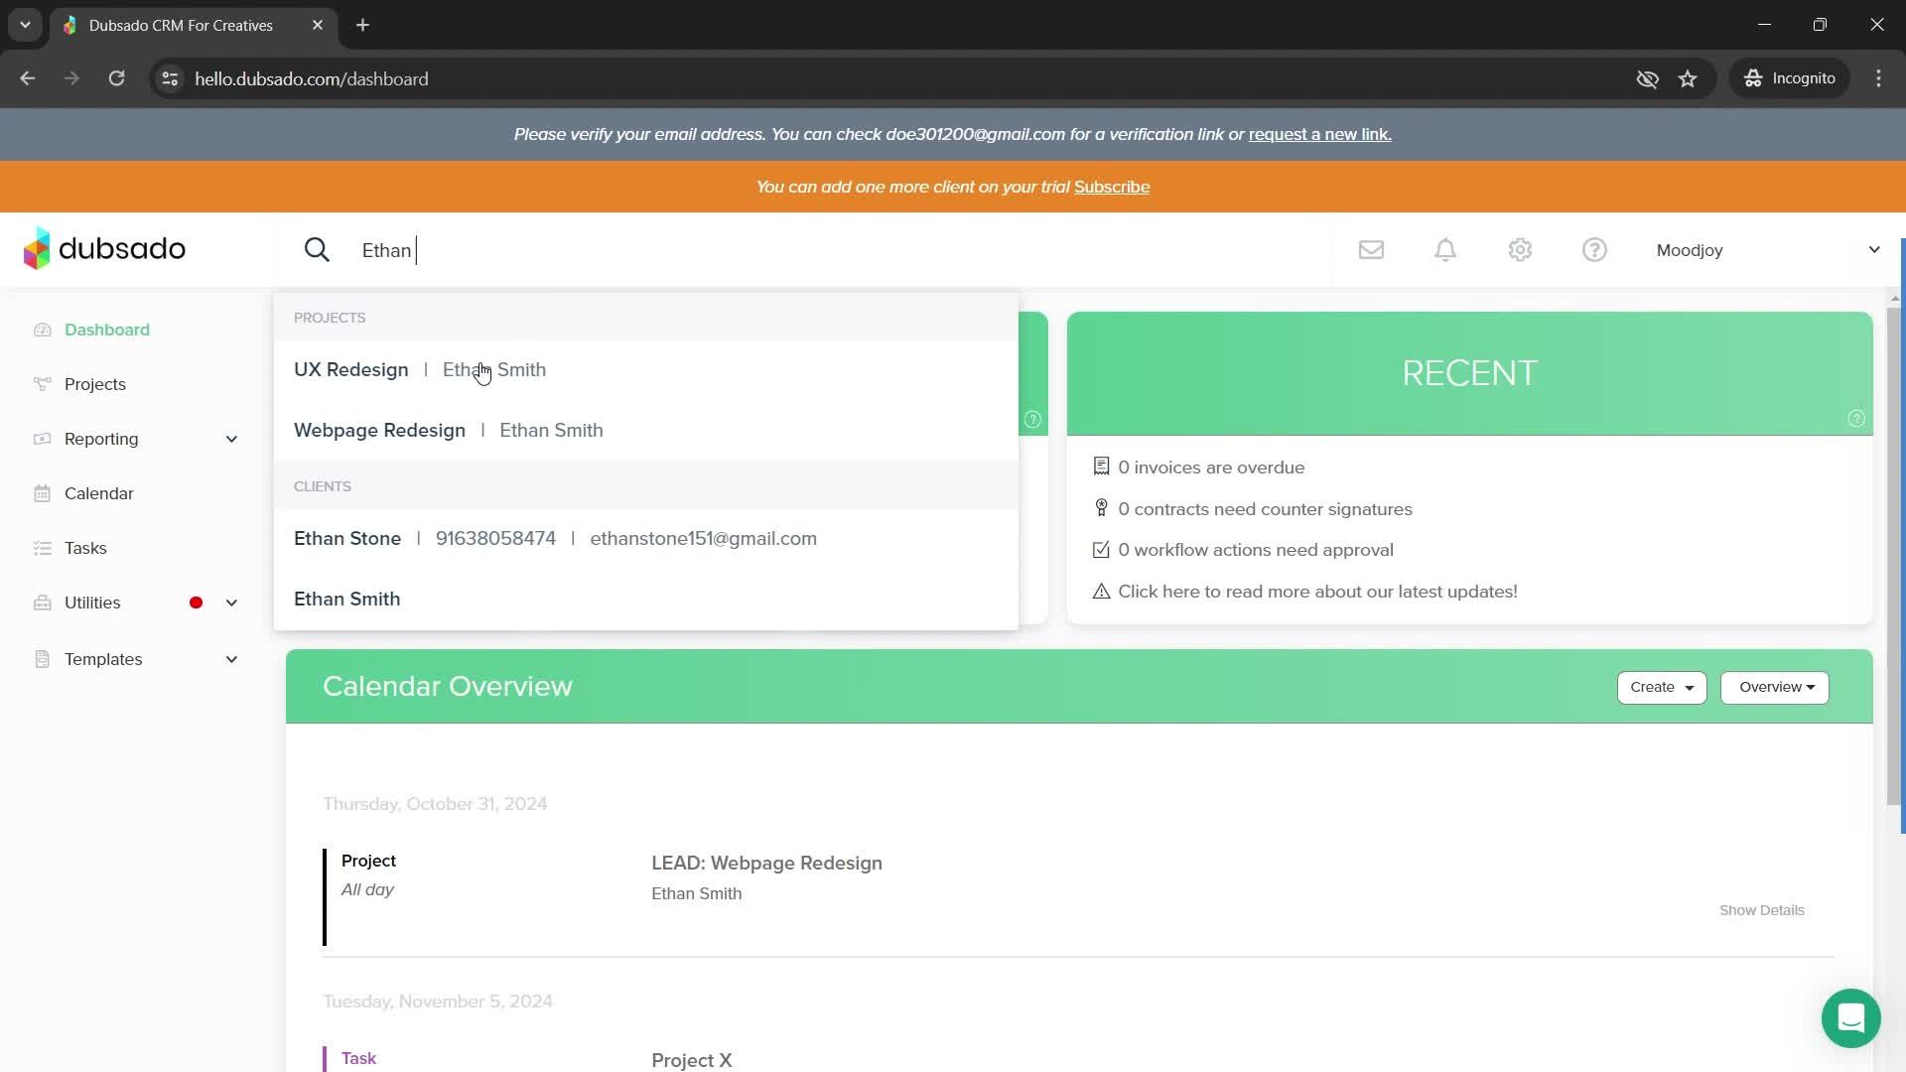The image size is (1906, 1072).
Task: Show Details for Webpage Redesign lead
Action: (1761, 910)
